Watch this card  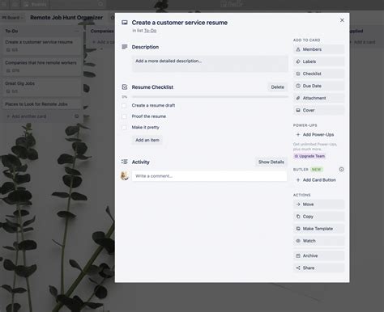pos(318,241)
